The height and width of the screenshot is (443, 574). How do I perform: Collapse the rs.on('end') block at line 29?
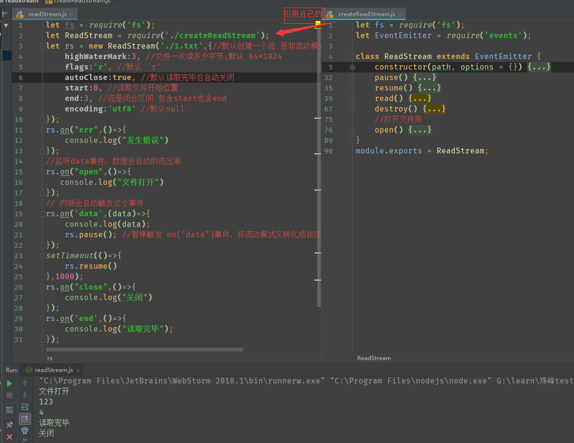[42, 319]
